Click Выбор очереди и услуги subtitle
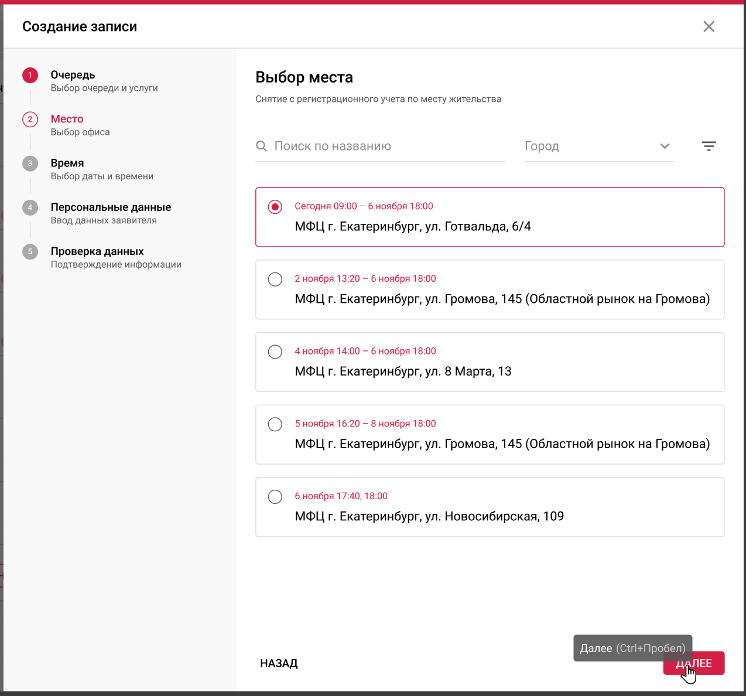Image resolution: width=746 pixels, height=696 pixels. [x=104, y=88]
